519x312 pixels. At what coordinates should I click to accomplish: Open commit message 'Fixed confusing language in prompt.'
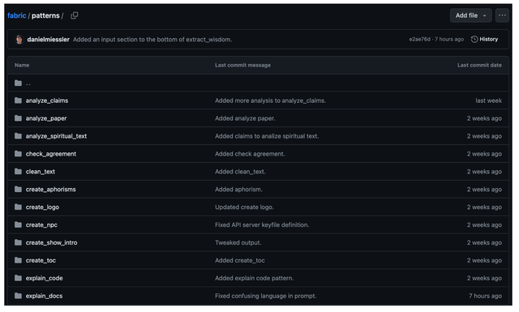pyautogui.click(x=265, y=296)
